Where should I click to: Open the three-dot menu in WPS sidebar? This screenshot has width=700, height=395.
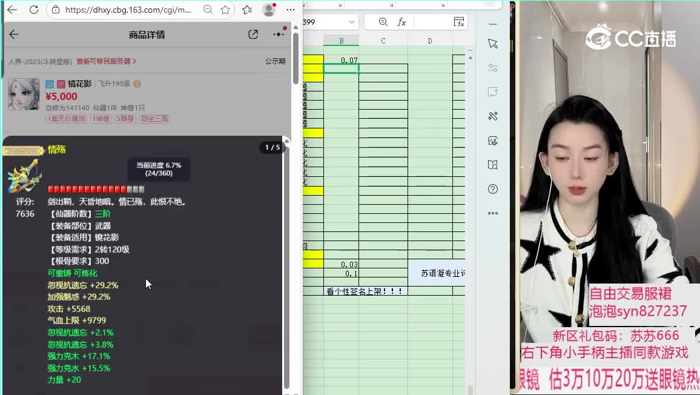click(x=493, y=213)
